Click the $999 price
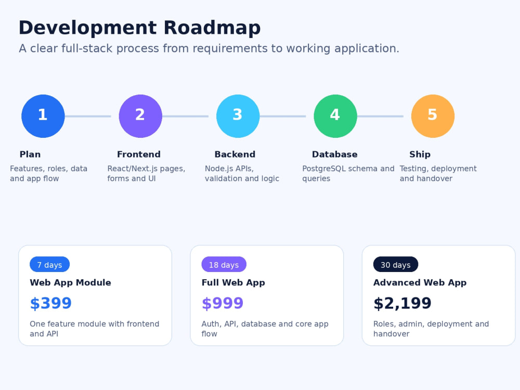The image size is (520, 390). click(223, 303)
